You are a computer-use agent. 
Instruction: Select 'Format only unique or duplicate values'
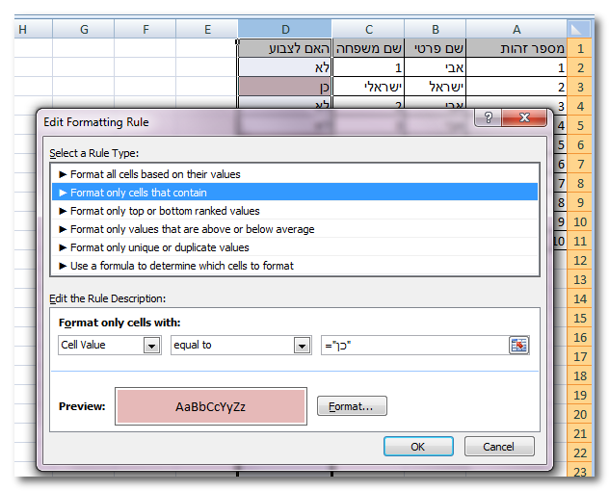160,247
